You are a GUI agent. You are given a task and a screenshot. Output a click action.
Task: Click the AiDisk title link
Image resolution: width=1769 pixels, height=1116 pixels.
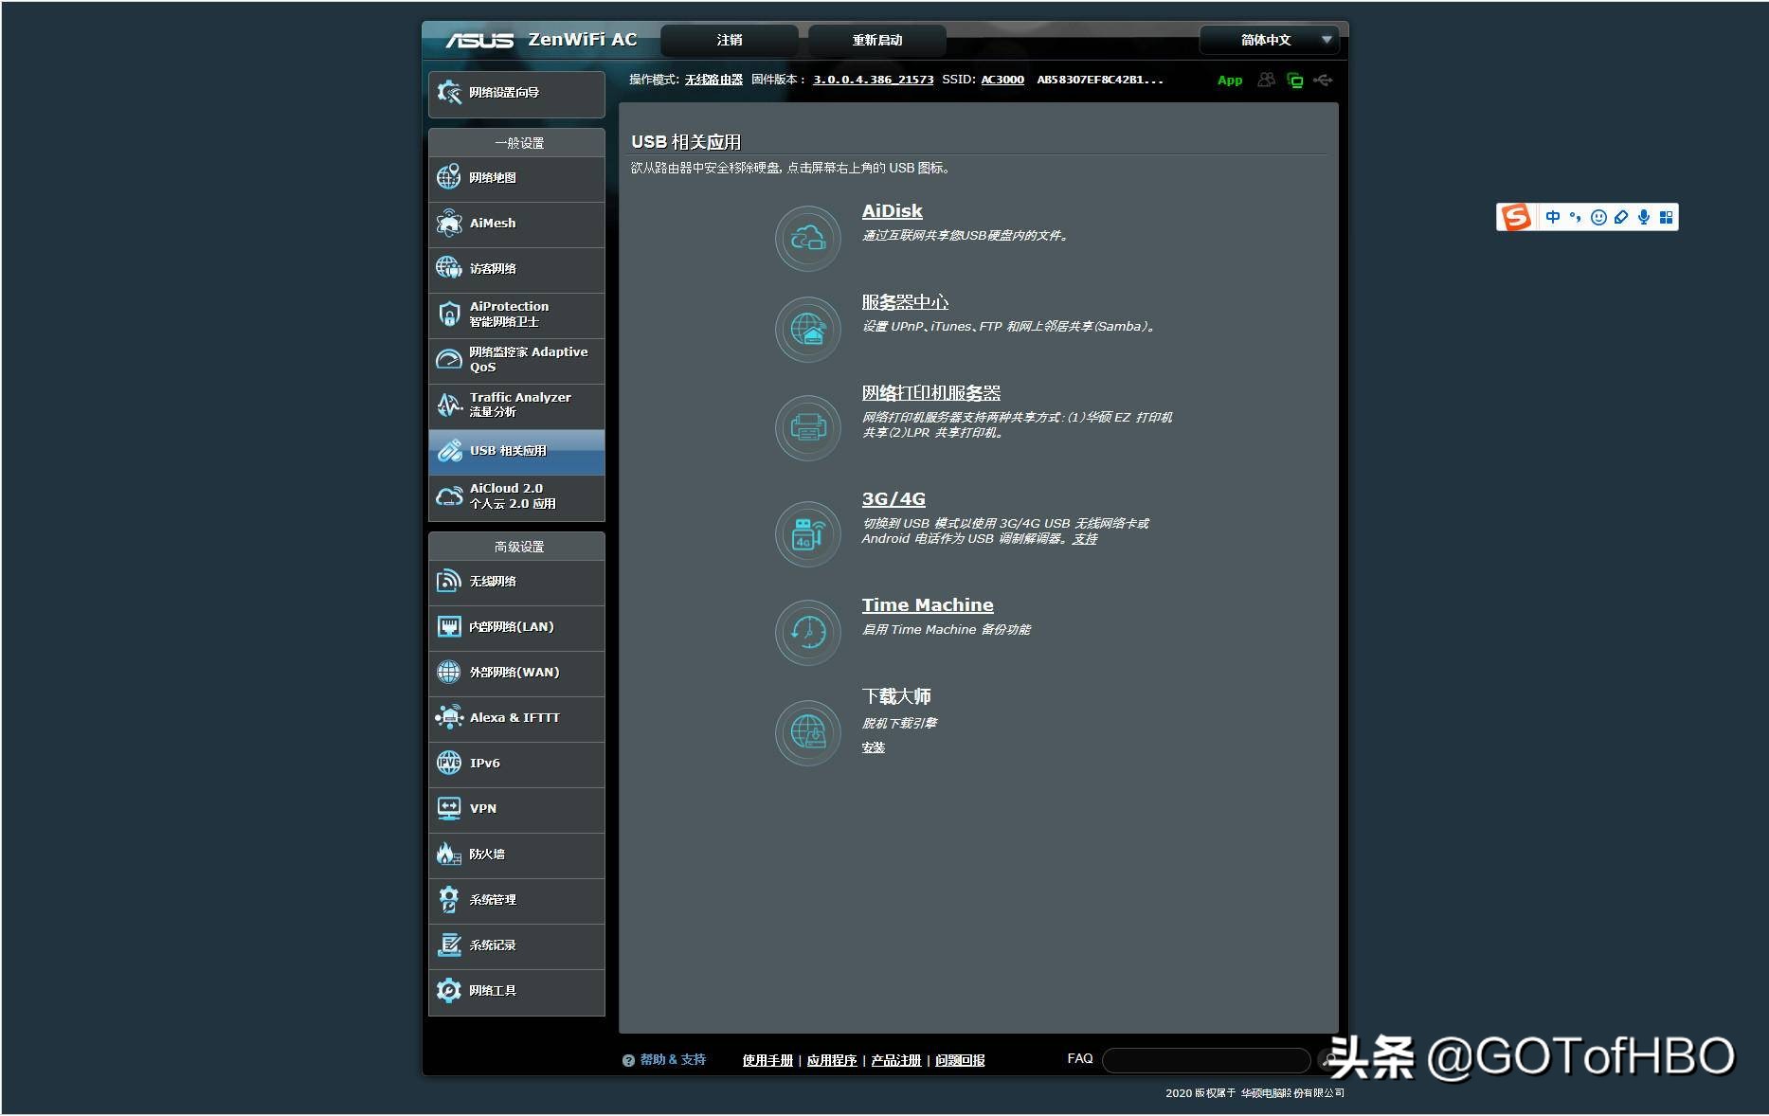(892, 211)
